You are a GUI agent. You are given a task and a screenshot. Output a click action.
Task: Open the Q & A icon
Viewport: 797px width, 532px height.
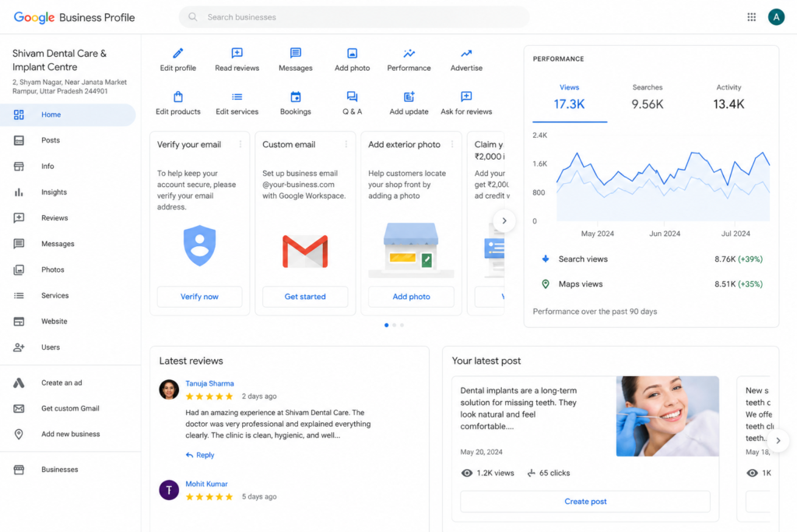(x=353, y=97)
